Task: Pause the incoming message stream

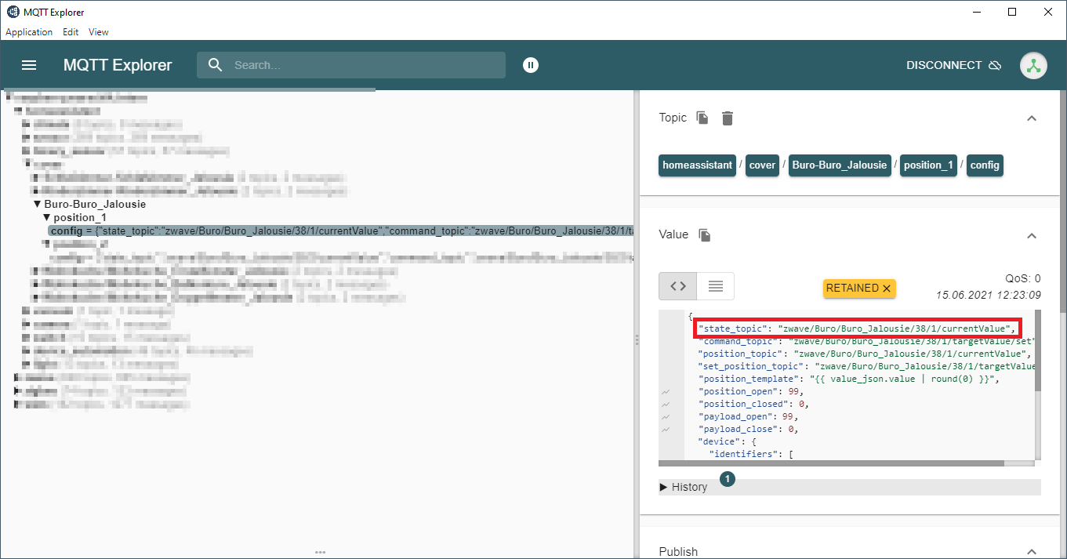Action: coord(531,65)
